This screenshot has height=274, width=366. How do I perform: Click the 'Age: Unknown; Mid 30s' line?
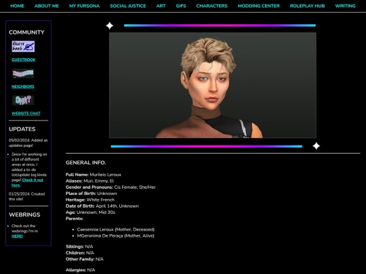(x=90, y=212)
